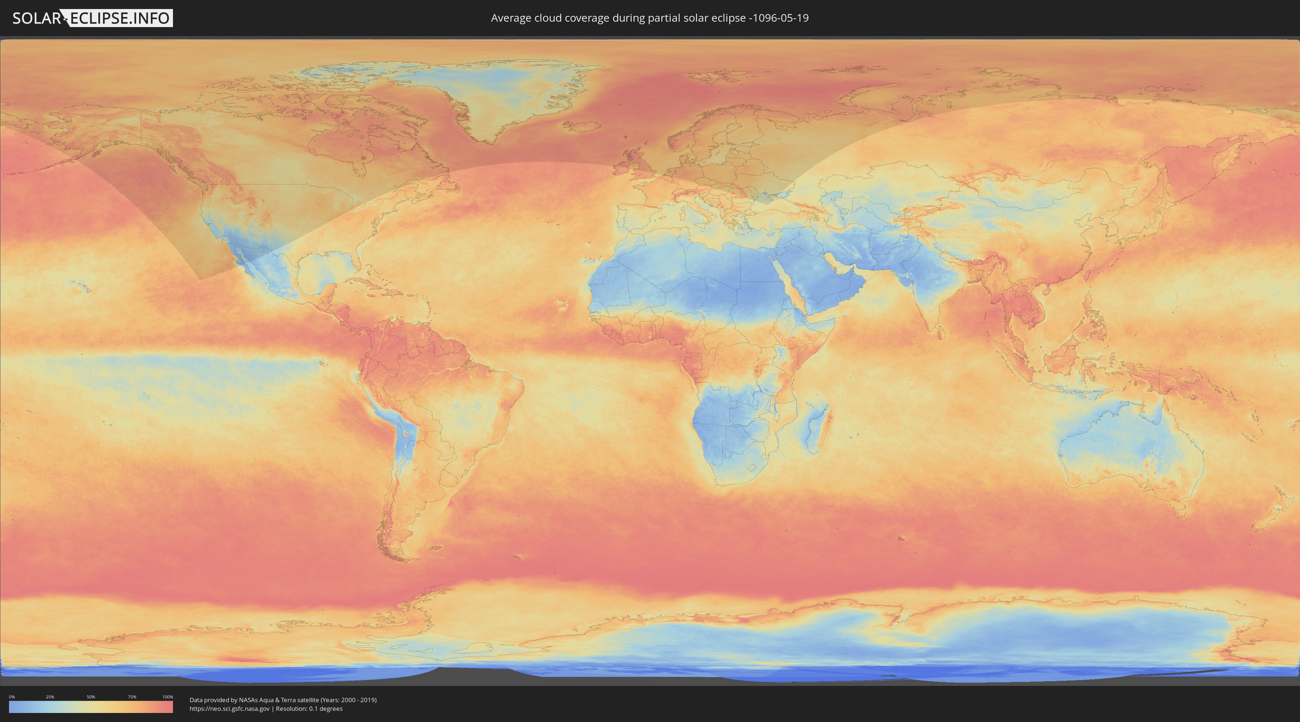
Task: Click the '0%' legend label
Action: click(x=12, y=697)
